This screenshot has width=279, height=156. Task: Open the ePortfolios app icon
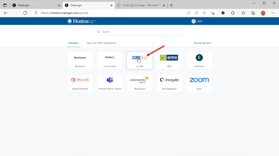coord(199,57)
